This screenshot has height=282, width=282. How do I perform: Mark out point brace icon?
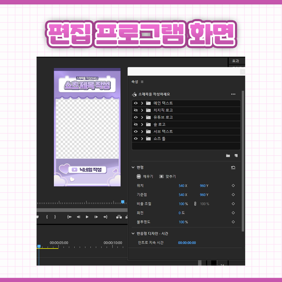click(55, 217)
